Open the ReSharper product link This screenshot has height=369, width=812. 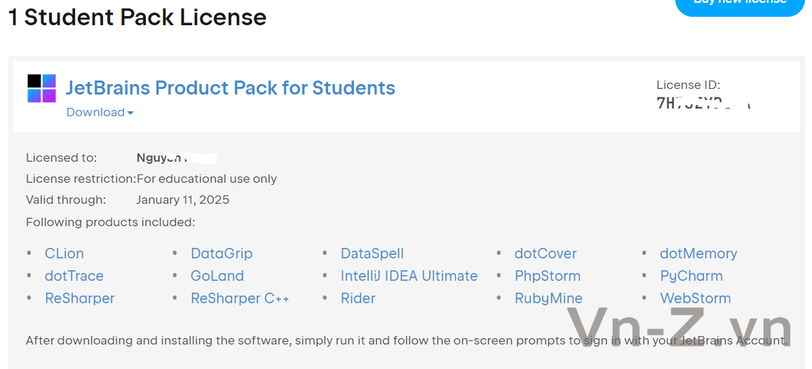pos(80,298)
